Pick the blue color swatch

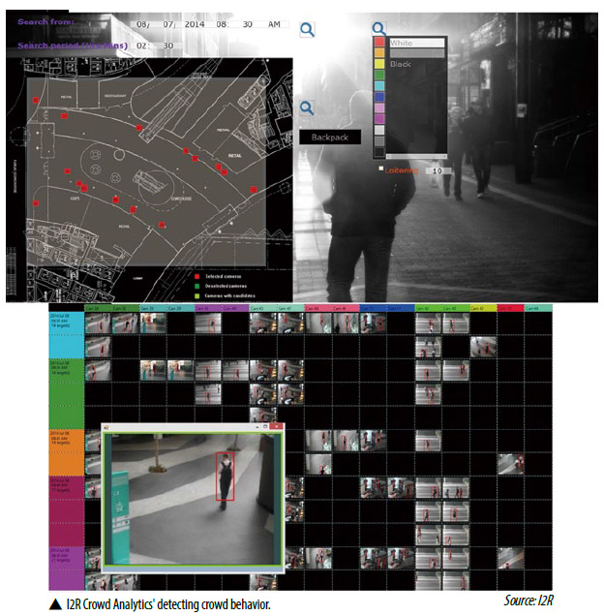click(379, 97)
